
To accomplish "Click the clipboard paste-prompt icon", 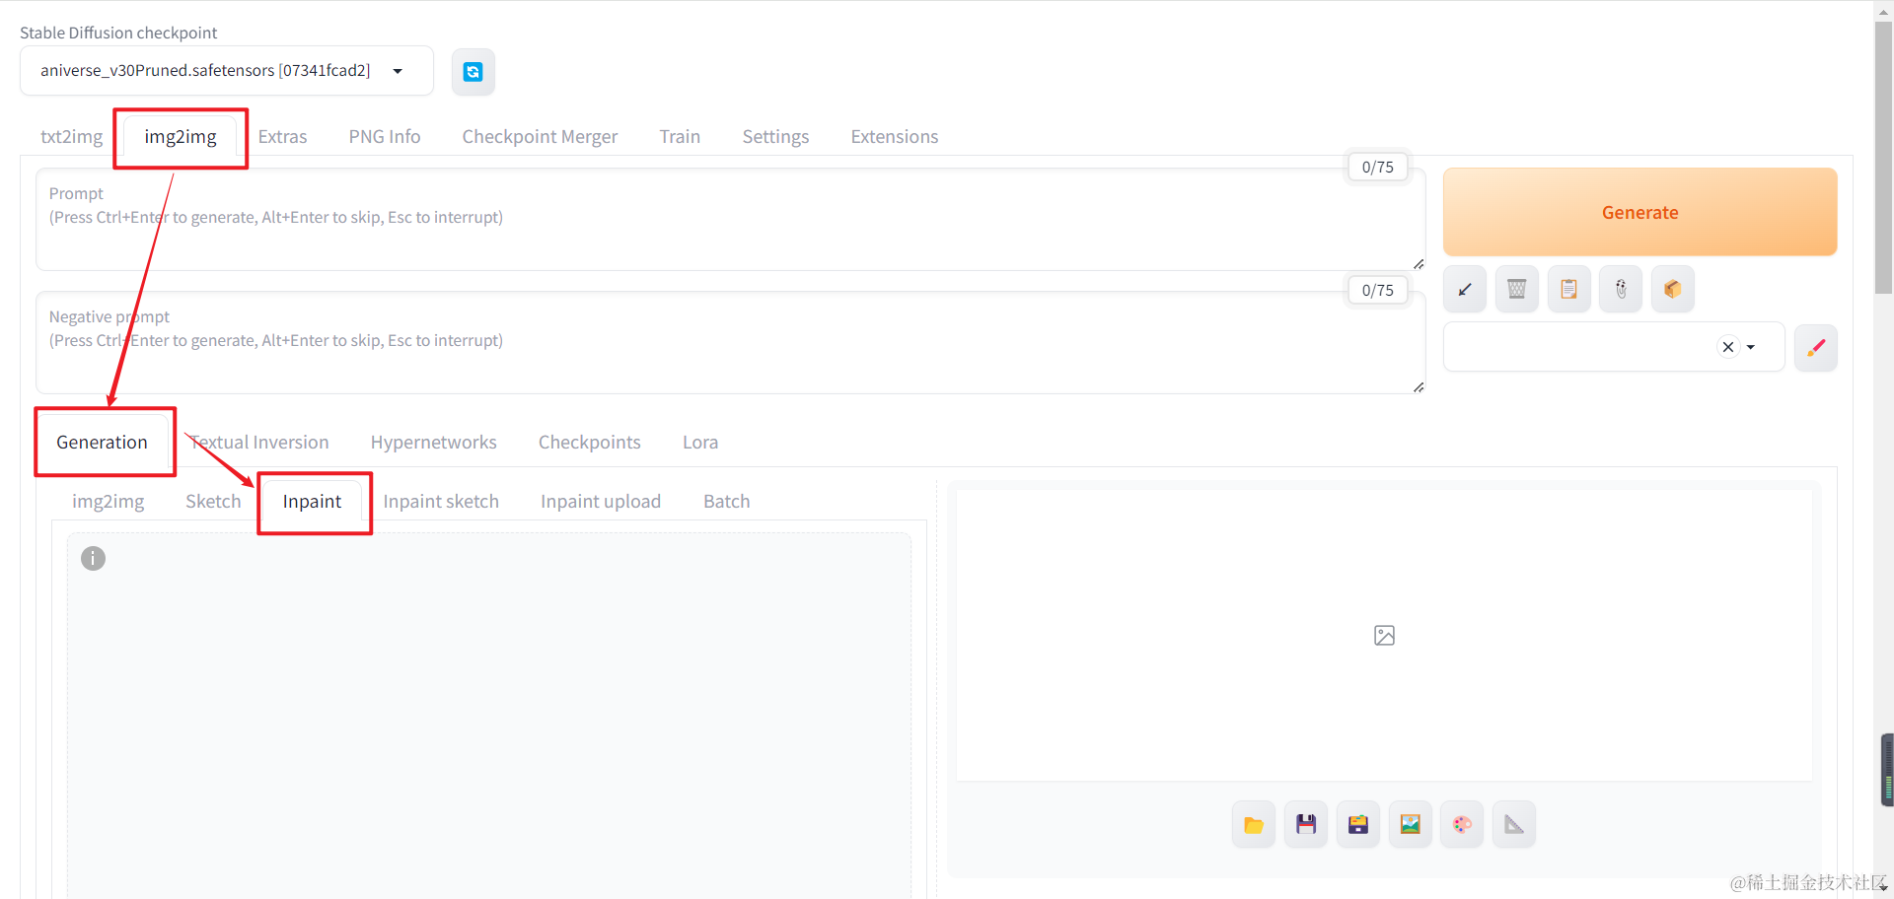I will click(x=1569, y=289).
